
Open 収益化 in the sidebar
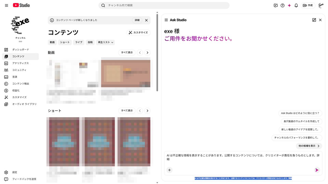coord(20,91)
